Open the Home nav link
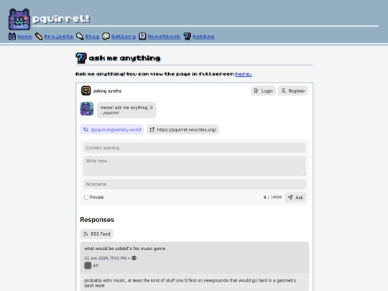The image size is (388, 291). click(x=24, y=37)
